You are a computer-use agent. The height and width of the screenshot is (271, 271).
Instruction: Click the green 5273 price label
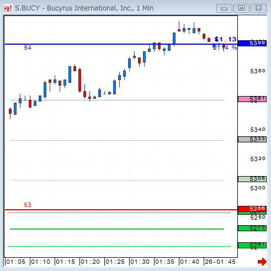point(252,228)
